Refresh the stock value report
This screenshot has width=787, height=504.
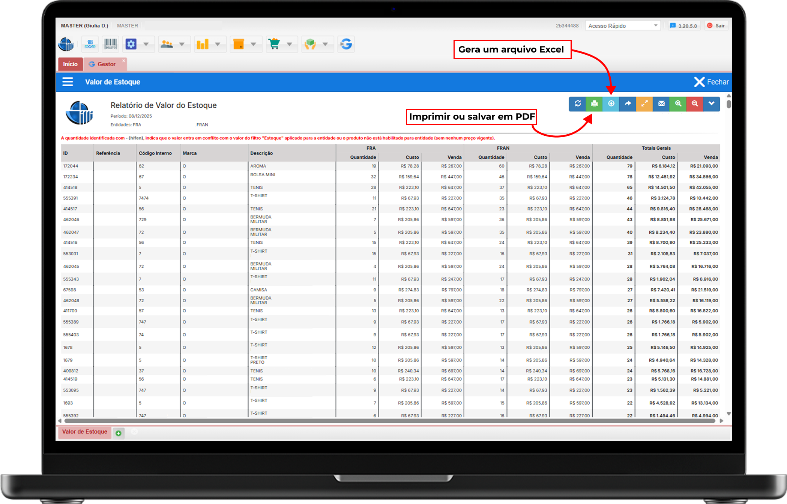click(578, 104)
